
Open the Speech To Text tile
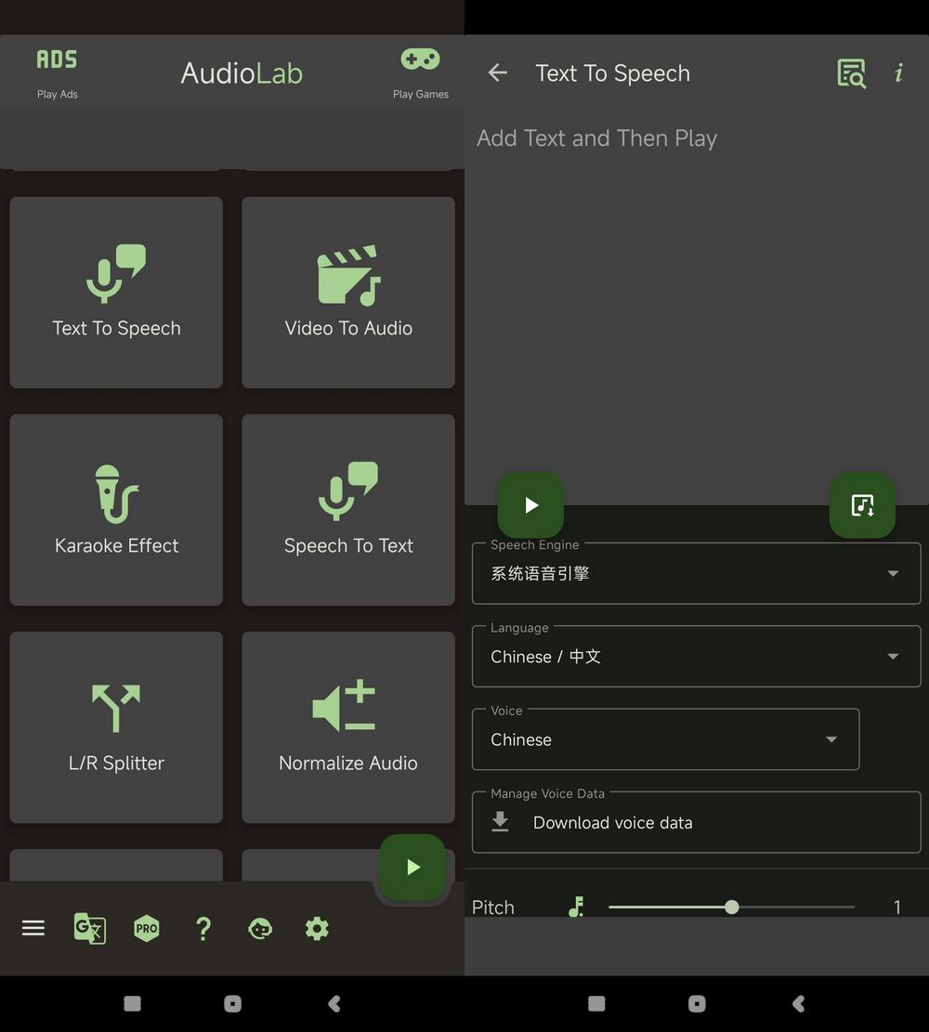[348, 510]
